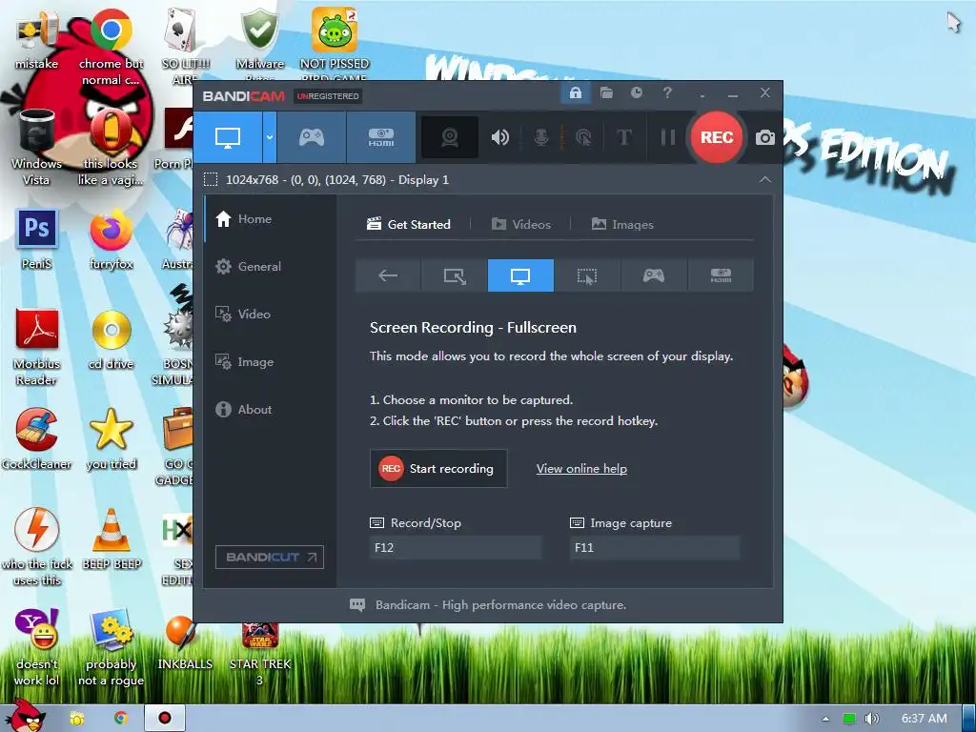Collapse panel with chevron up arrow
This screenshot has width=976, height=732.
point(765,179)
